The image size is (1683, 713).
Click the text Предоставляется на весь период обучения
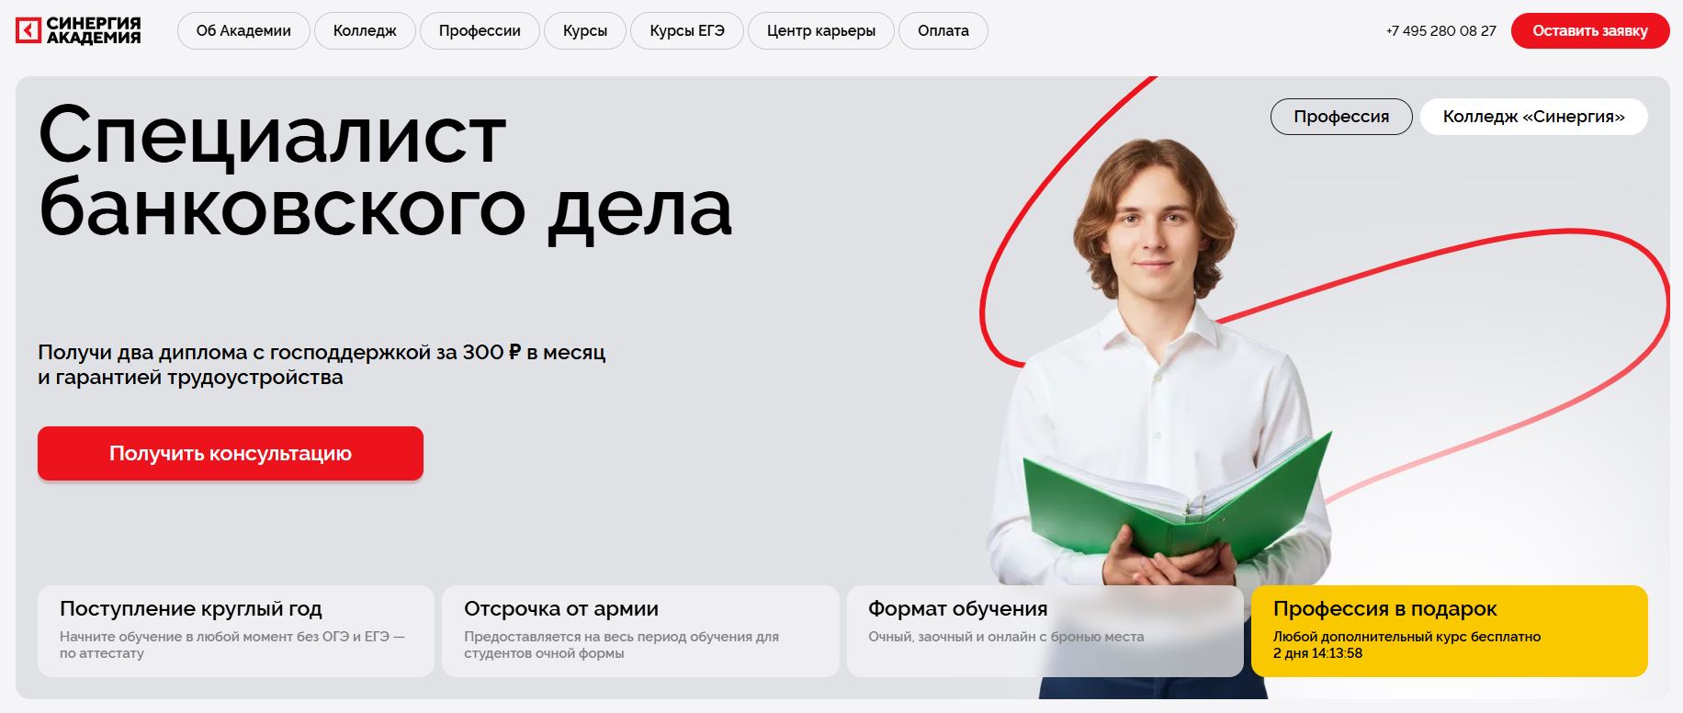(621, 645)
